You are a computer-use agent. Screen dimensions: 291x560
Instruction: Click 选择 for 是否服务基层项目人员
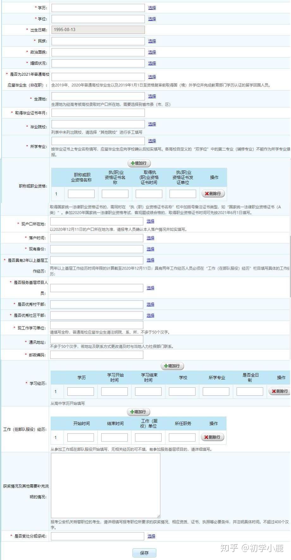[x=151, y=288]
